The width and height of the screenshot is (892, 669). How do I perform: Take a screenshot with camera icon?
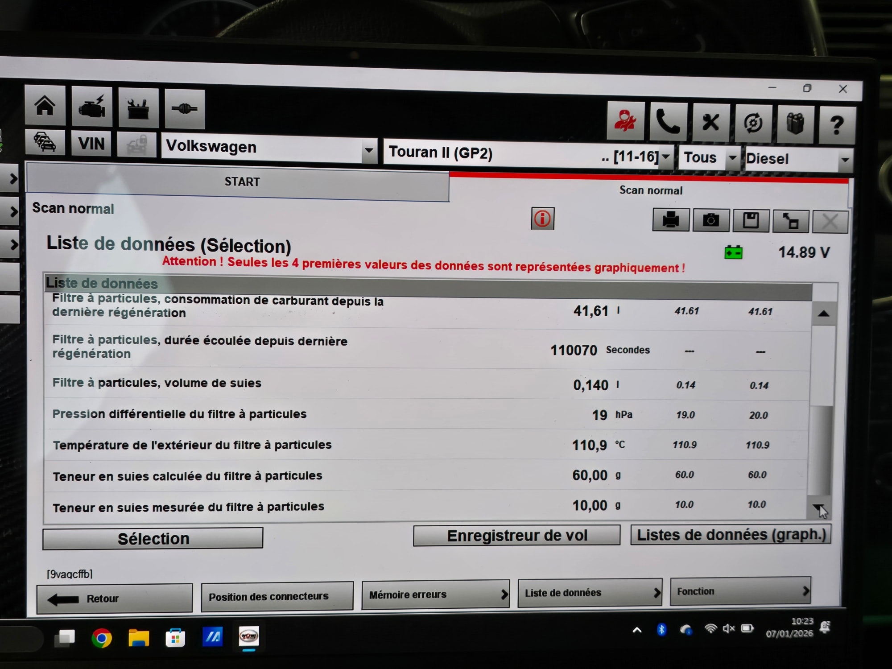tap(710, 220)
